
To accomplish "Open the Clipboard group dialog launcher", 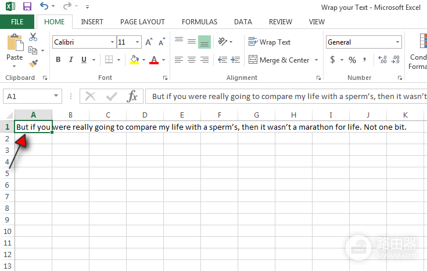I will click(45, 78).
